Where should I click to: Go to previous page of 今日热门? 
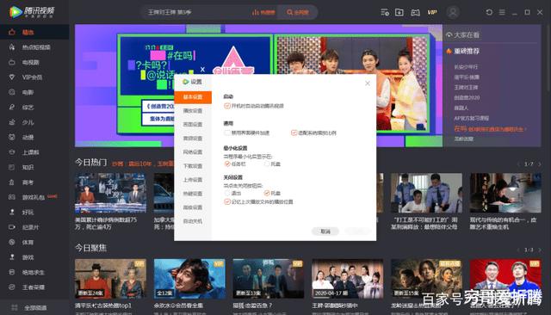pos(518,164)
